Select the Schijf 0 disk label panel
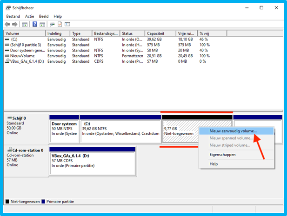 (x=26, y=129)
